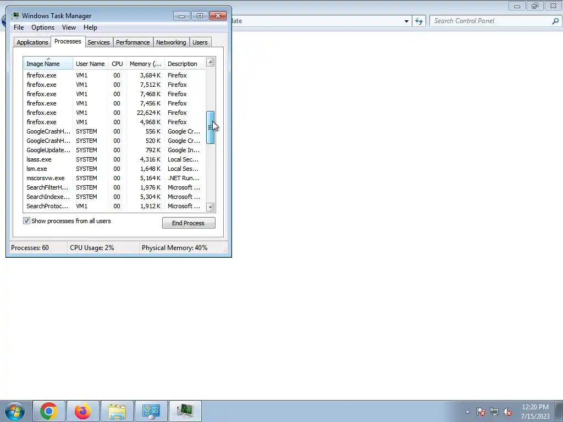Open the Options menu
563x422 pixels.
[43, 27]
